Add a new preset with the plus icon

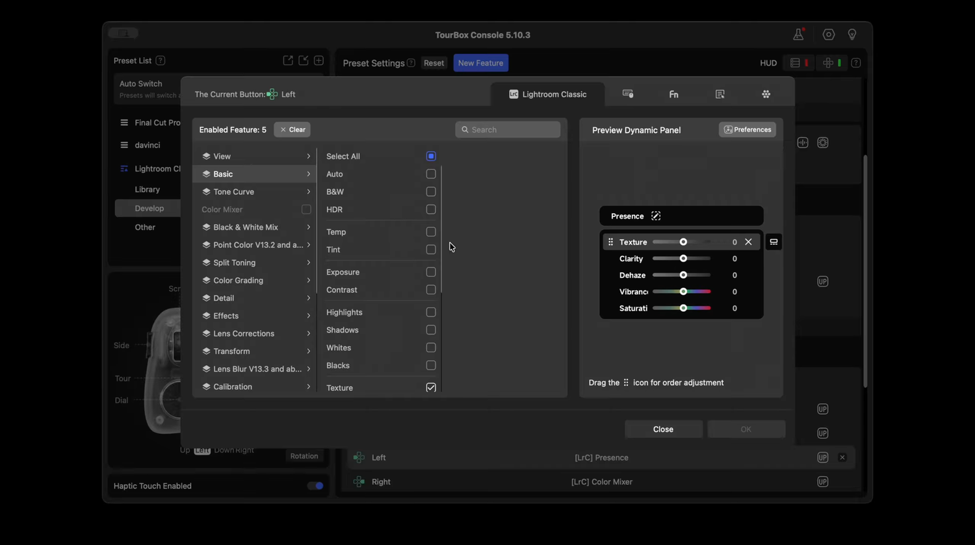(x=318, y=60)
